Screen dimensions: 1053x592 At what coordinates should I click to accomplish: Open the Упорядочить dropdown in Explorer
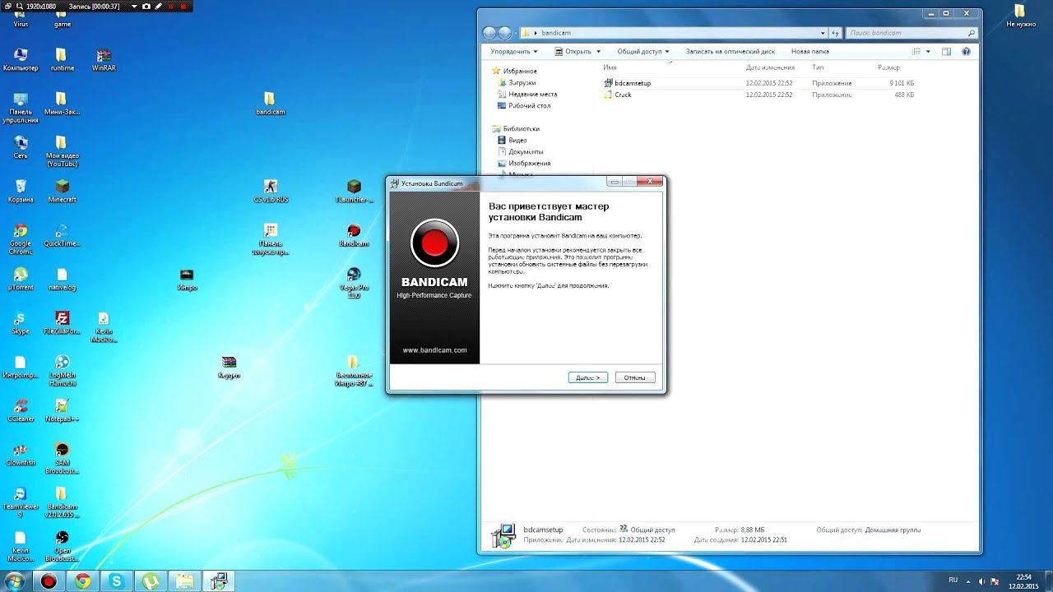(x=514, y=51)
